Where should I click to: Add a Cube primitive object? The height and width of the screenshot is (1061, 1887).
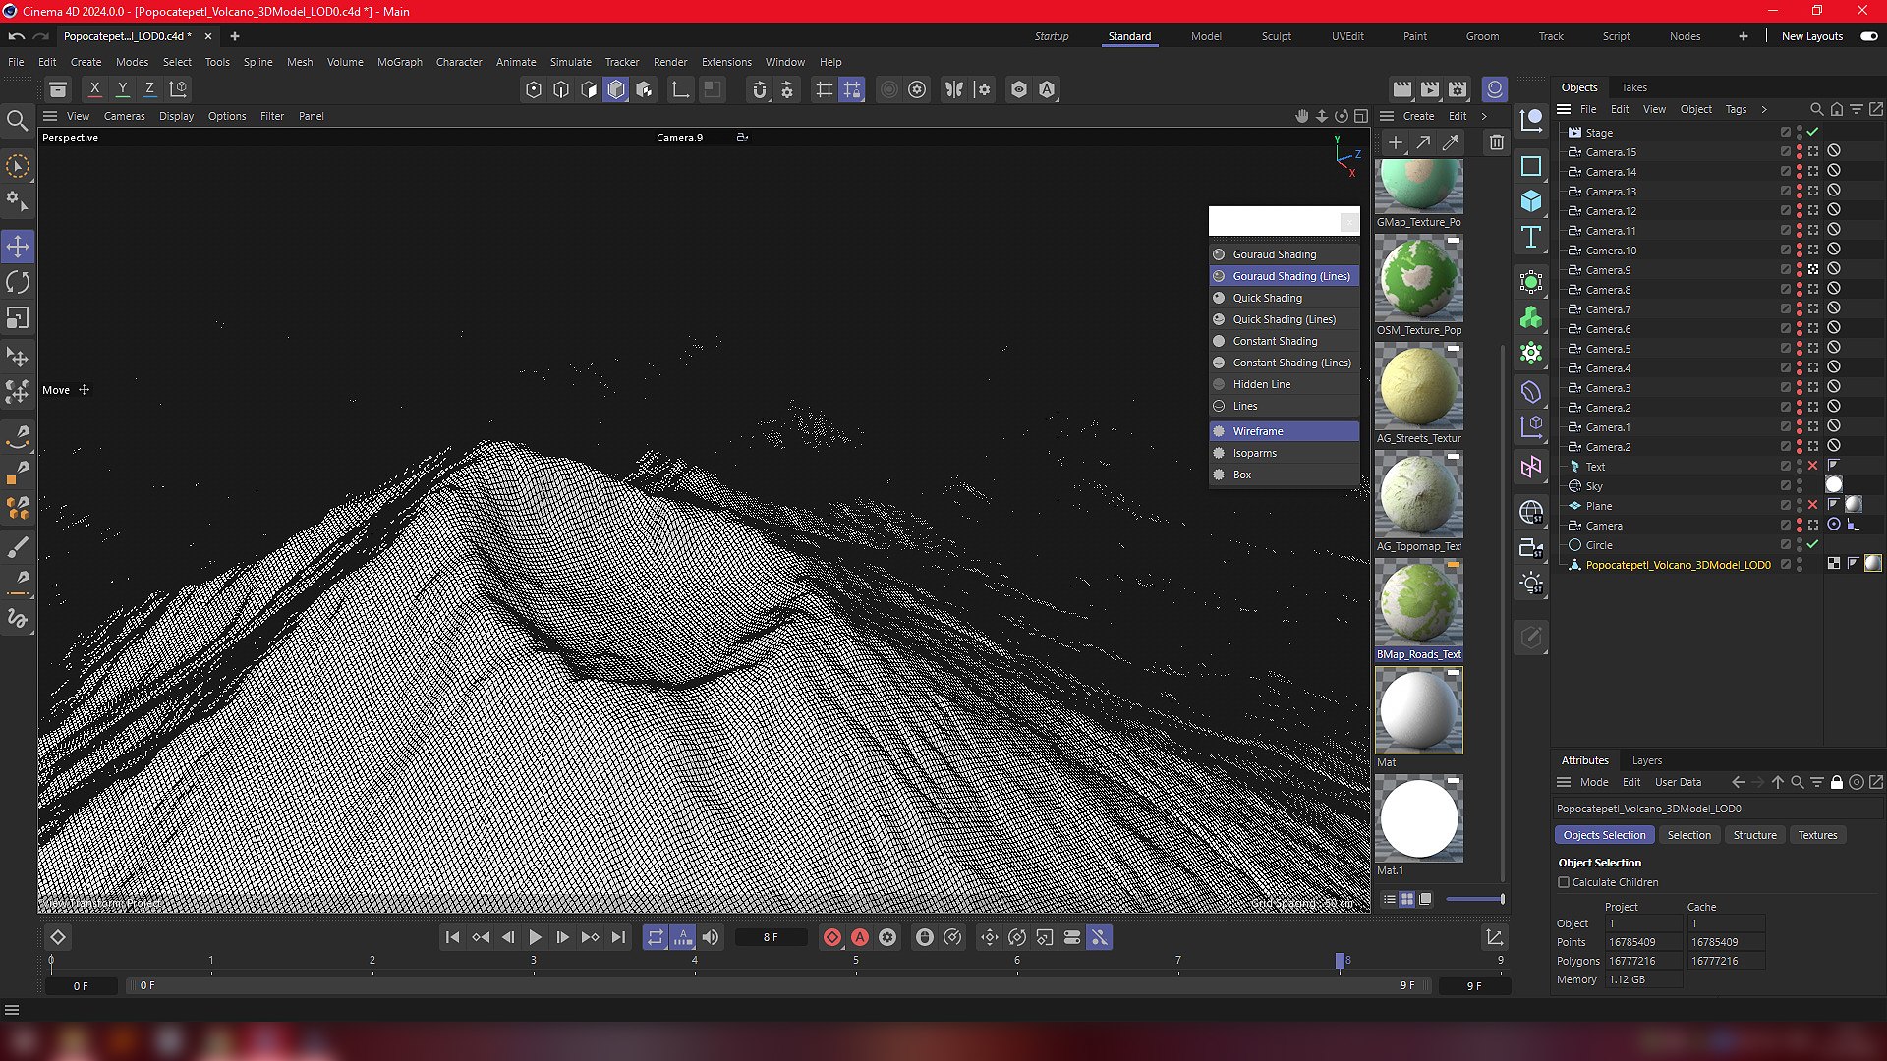(1531, 201)
